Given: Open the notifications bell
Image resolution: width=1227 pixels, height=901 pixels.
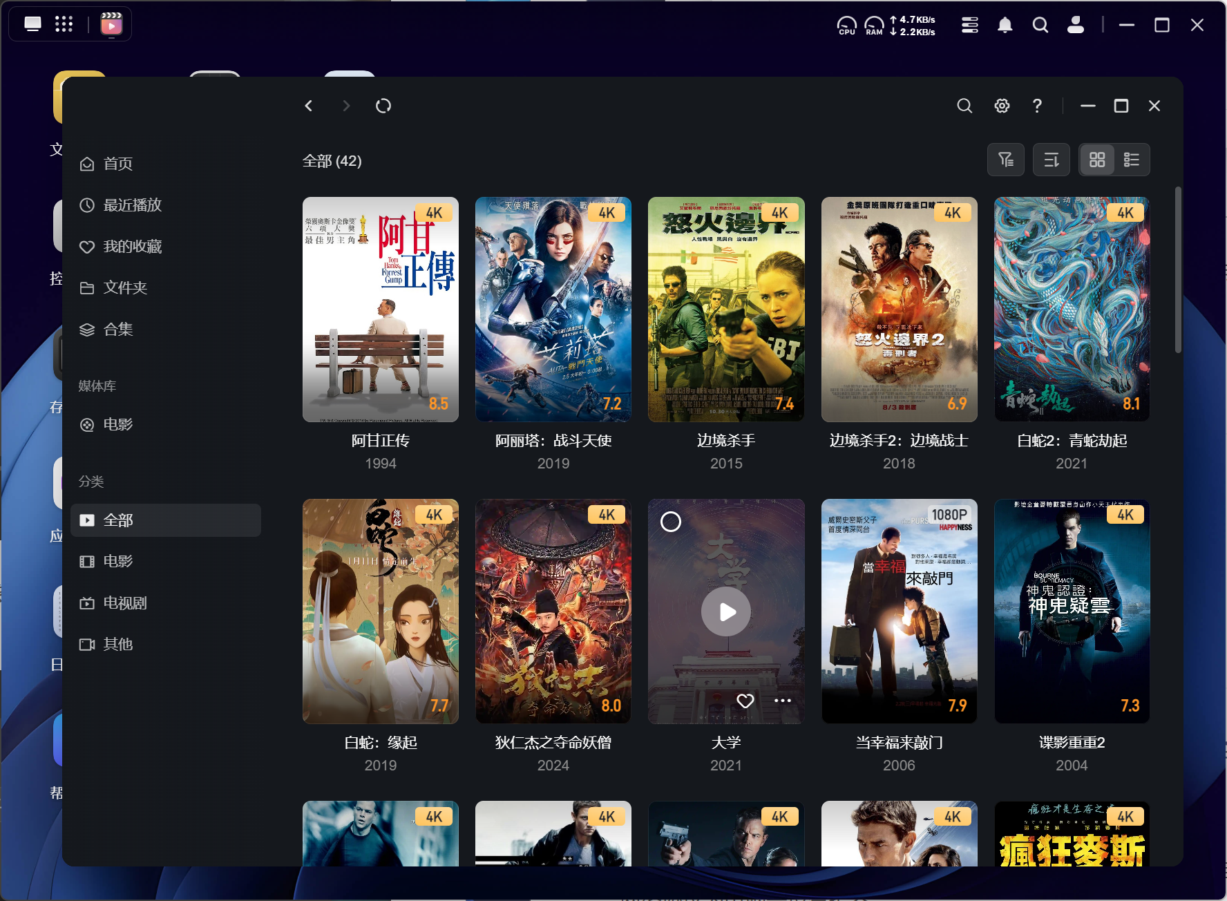Looking at the screenshot, I should (x=1005, y=26).
